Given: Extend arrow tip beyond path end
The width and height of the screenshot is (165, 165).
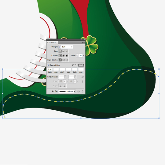Looking at the screenshot, I should click(x=60, y=86).
